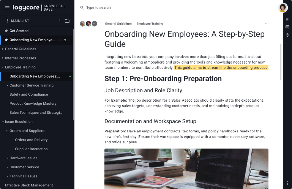The width and height of the screenshot is (292, 189).
Task: Collapse Issue Resolution folder chevron
Action: [x=3, y=122]
